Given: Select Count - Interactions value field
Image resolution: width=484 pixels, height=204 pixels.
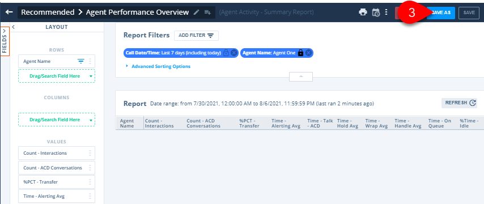Looking at the screenshot, I should 57,153.
